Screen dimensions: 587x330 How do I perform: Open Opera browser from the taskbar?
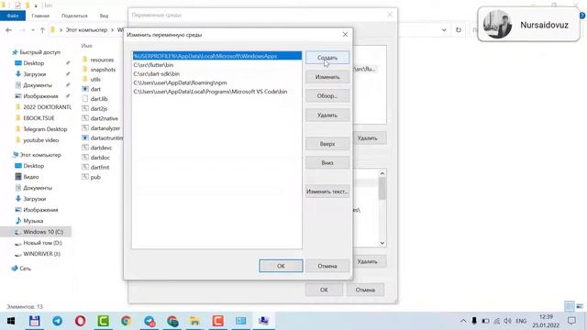click(80, 321)
